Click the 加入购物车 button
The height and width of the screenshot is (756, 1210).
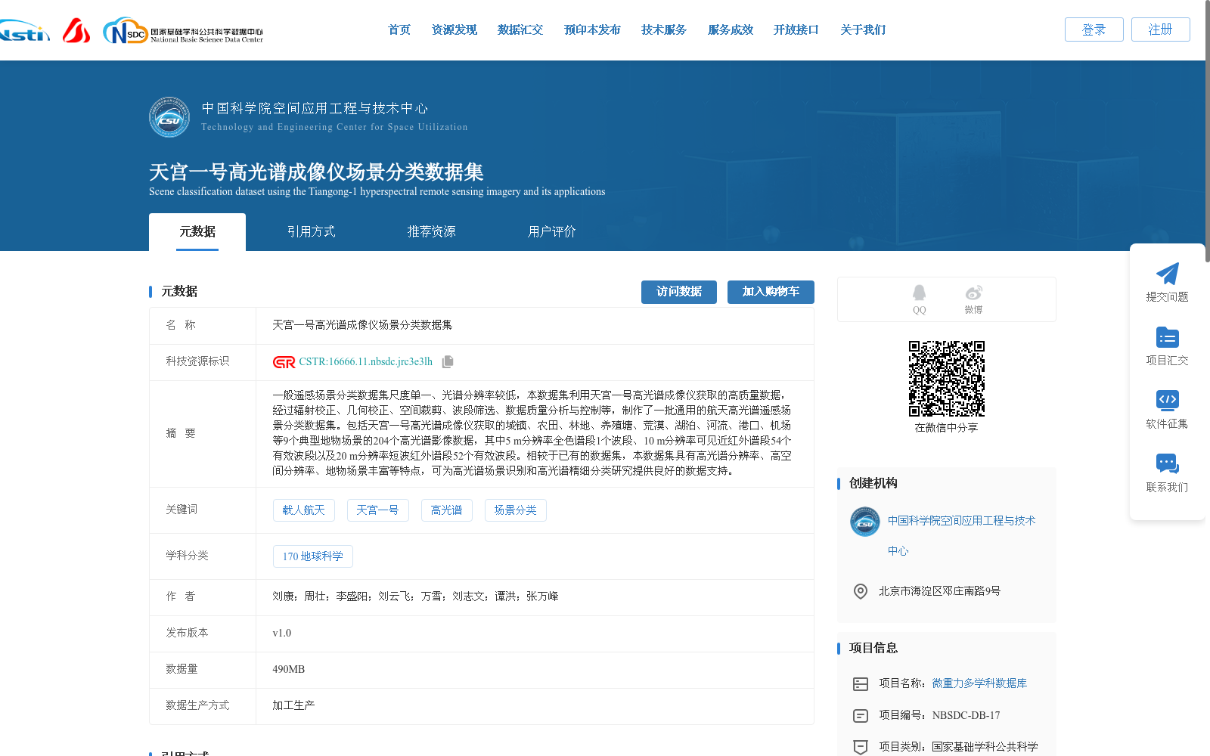[x=771, y=292]
